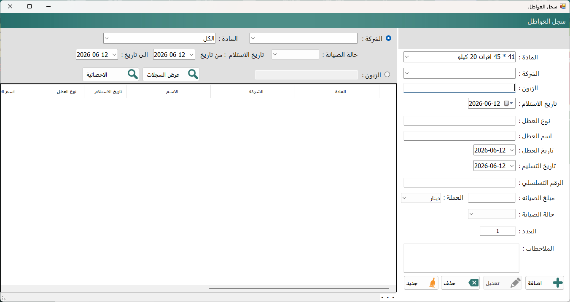The width and height of the screenshot is (570, 302).
Task: Click the app icon in title bar
Action: click(562, 7)
